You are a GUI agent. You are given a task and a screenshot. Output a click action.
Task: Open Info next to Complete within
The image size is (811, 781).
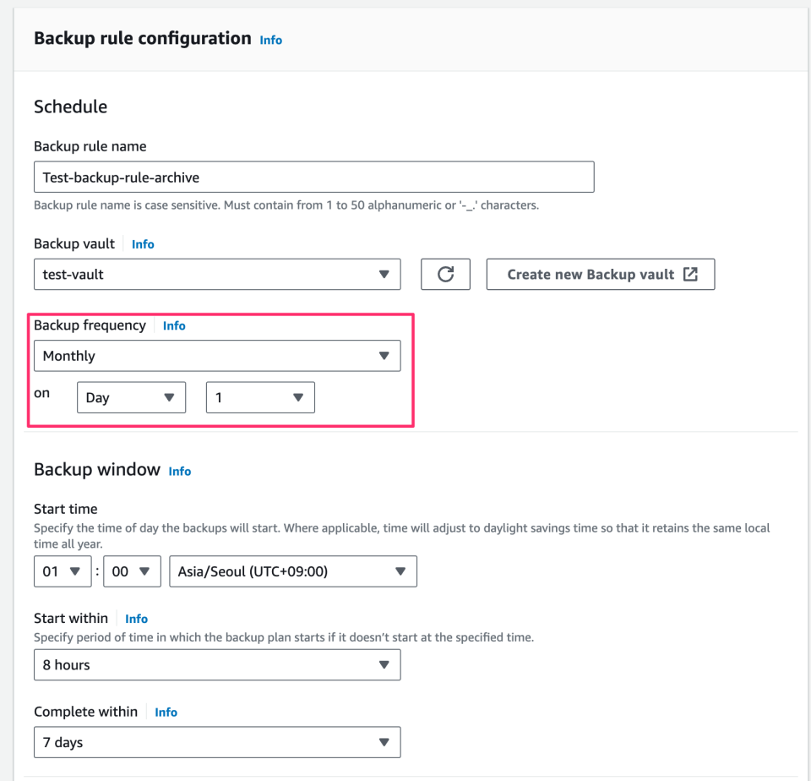coord(166,713)
